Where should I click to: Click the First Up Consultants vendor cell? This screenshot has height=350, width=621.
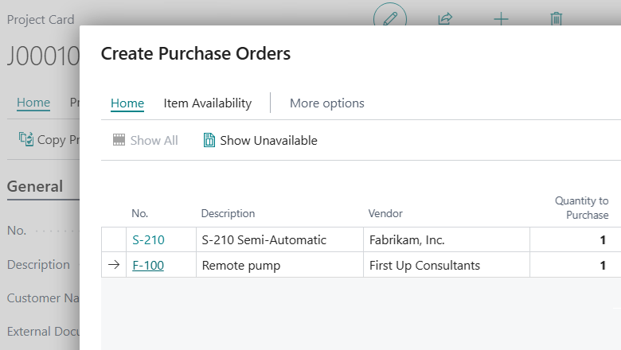[447, 265]
